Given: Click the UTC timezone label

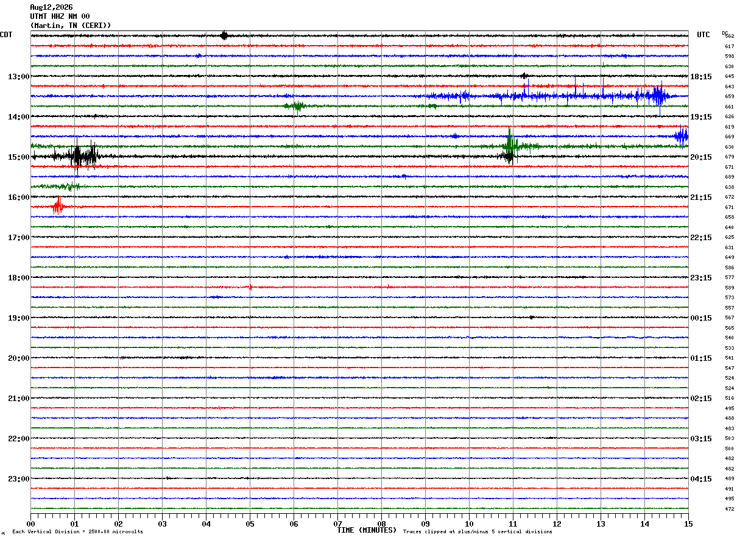Looking at the screenshot, I should tap(703, 35).
